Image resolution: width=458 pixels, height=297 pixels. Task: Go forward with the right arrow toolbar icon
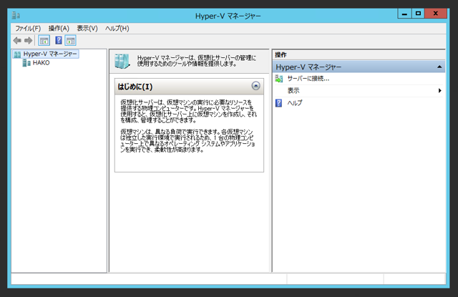29,41
